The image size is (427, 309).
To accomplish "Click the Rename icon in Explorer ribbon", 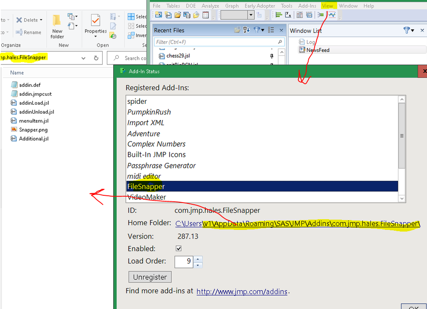I will point(19,32).
